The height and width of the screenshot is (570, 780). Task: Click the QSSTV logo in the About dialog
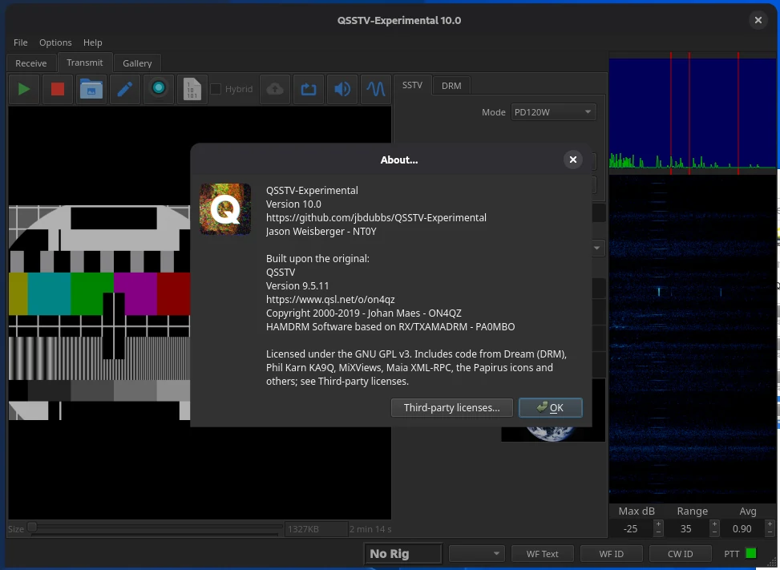[x=225, y=209]
